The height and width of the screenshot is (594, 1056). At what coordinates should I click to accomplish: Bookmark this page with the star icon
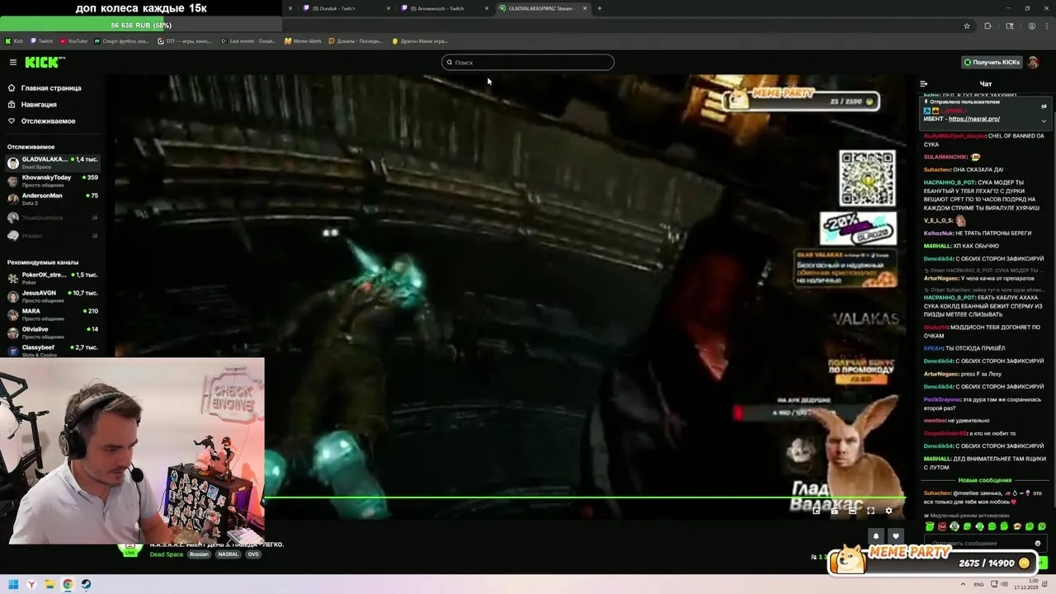pos(966,26)
